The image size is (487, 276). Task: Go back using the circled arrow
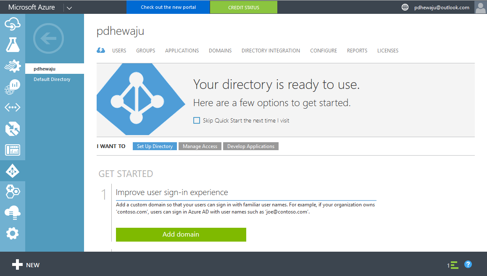48,39
